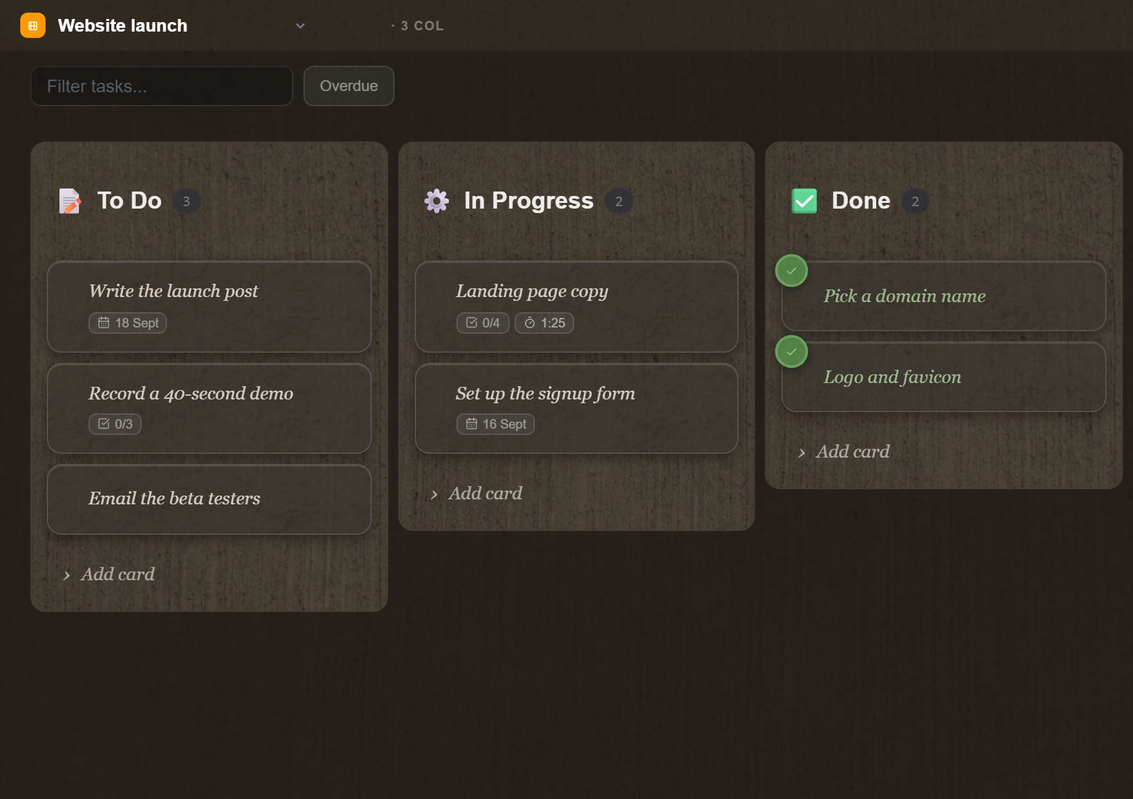Image resolution: width=1133 pixels, height=799 pixels.
Task: Open the Website launch board dropdown chevron
Action: 300,26
